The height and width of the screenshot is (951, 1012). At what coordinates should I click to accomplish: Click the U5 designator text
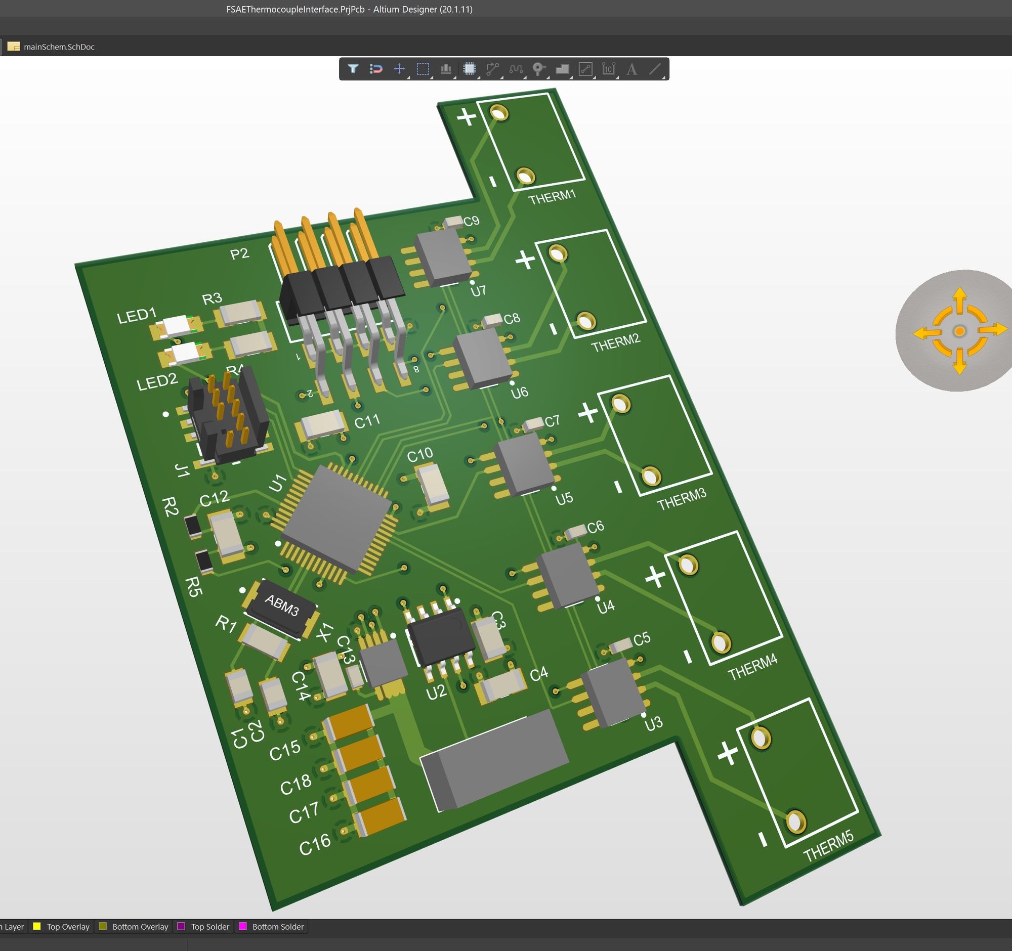tap(564, 498)
